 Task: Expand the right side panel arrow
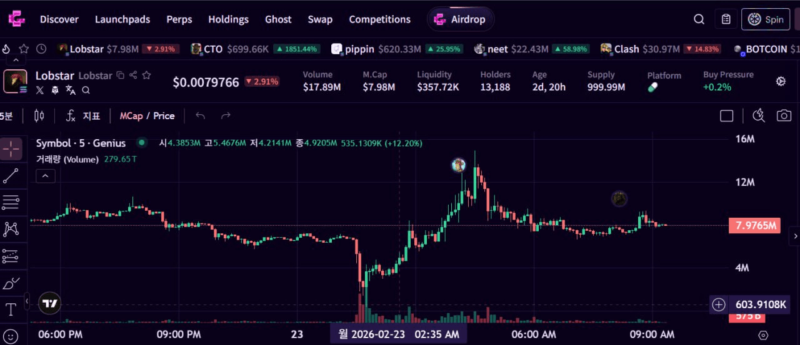coord(795,236)
